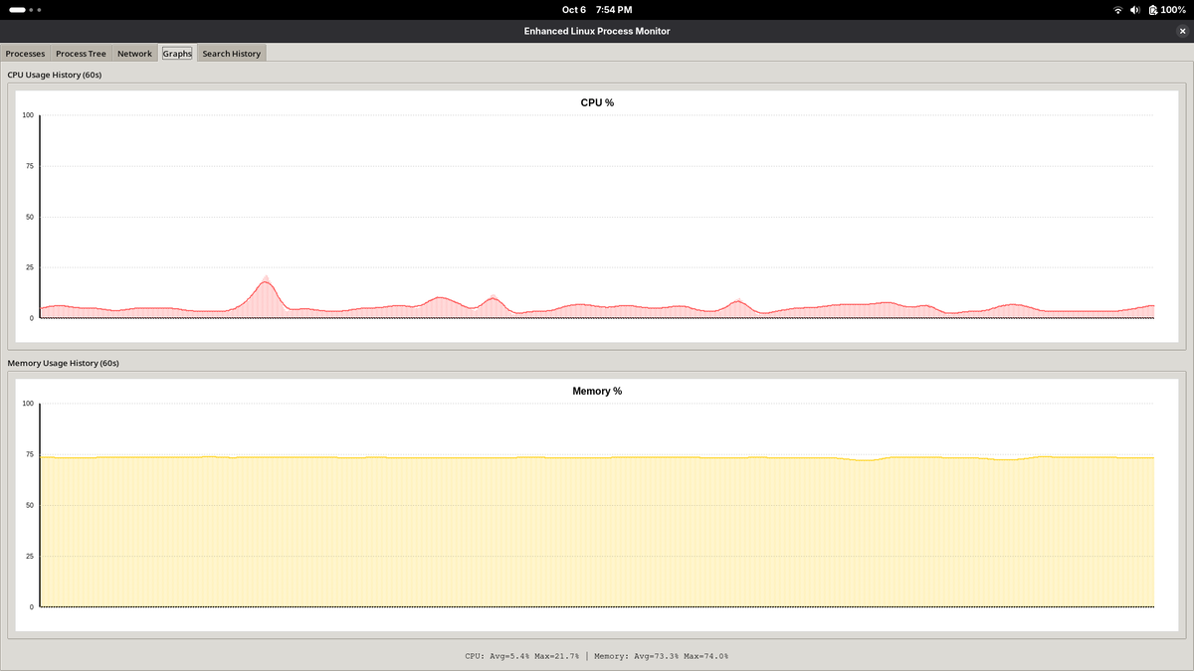Viewport: 1194px width, 671px height.
Task: Click the 25 axis label on Memory chart
Action: click(x=30, y=556)
